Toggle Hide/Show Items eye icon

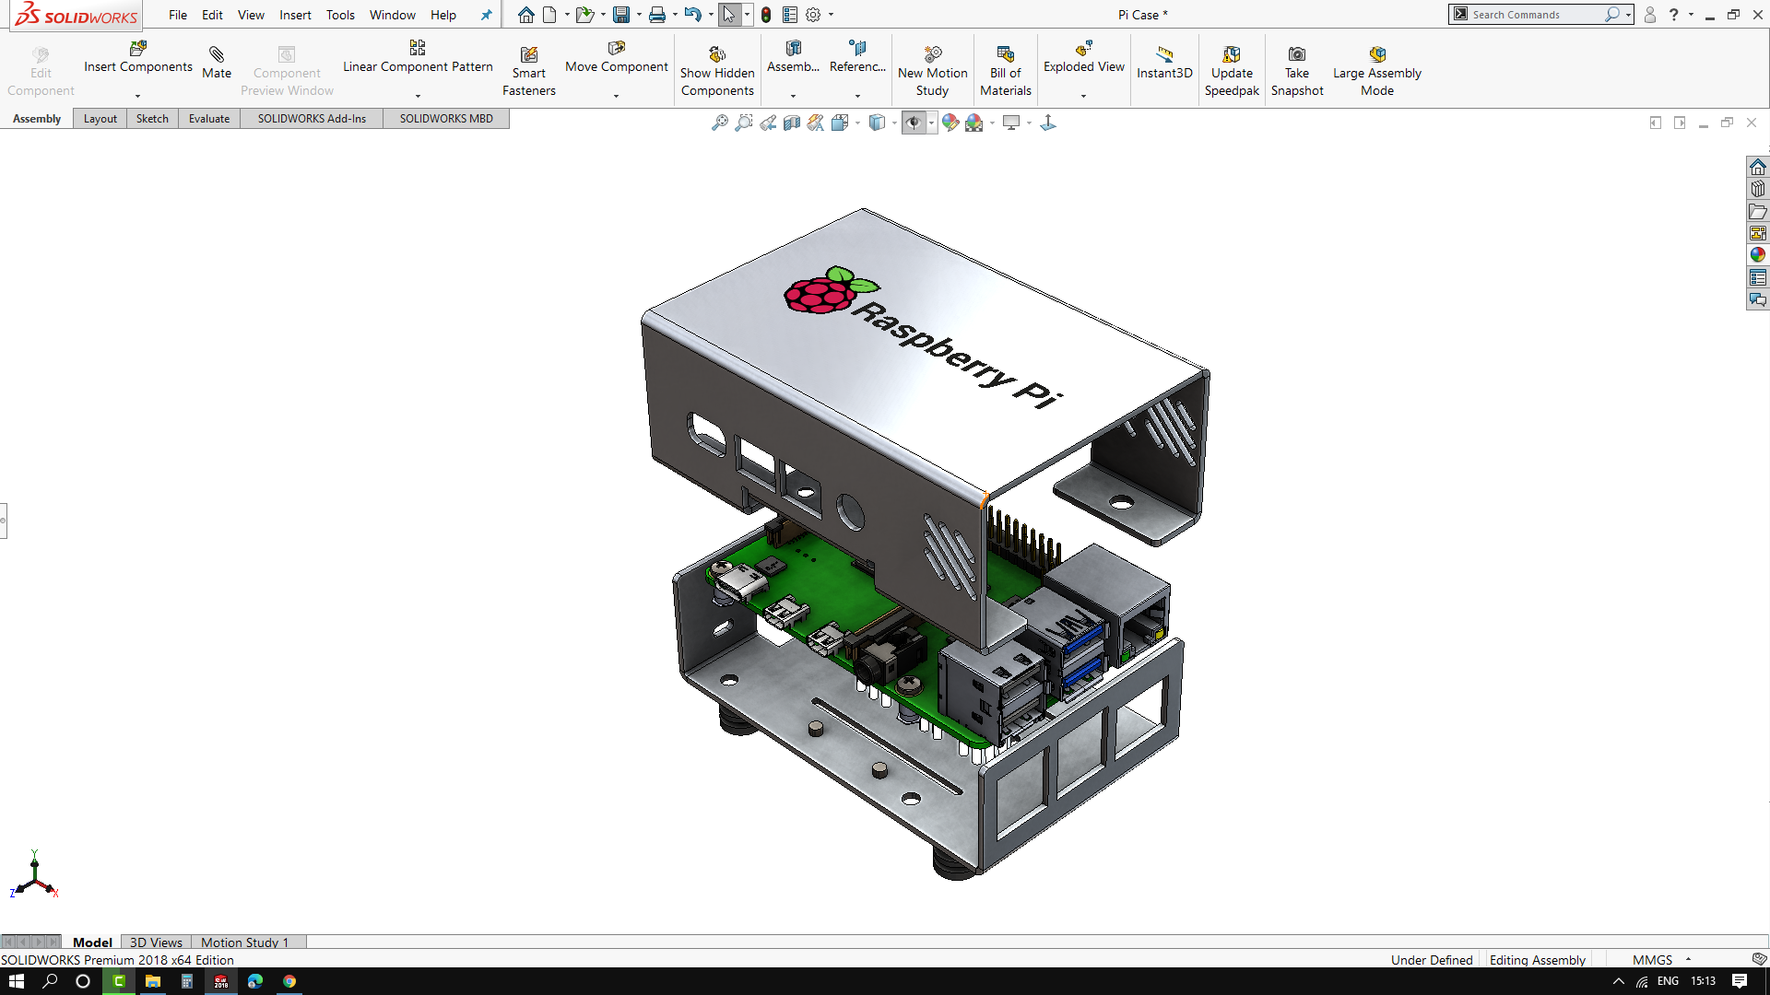914,123
